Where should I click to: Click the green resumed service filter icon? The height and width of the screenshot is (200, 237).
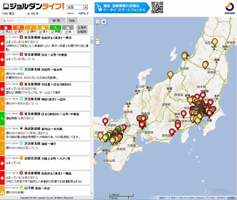(x=55, y=28)
